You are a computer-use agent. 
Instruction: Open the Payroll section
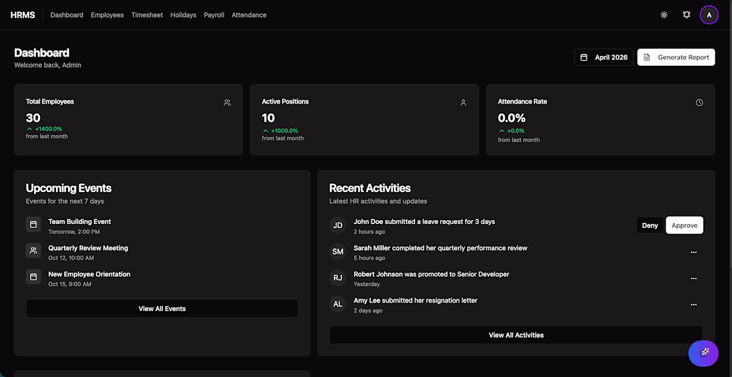[214, 15]
